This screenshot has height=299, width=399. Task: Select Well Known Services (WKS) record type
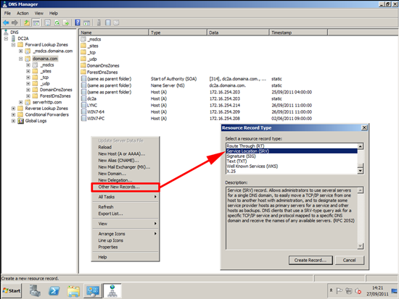point(292,167)
